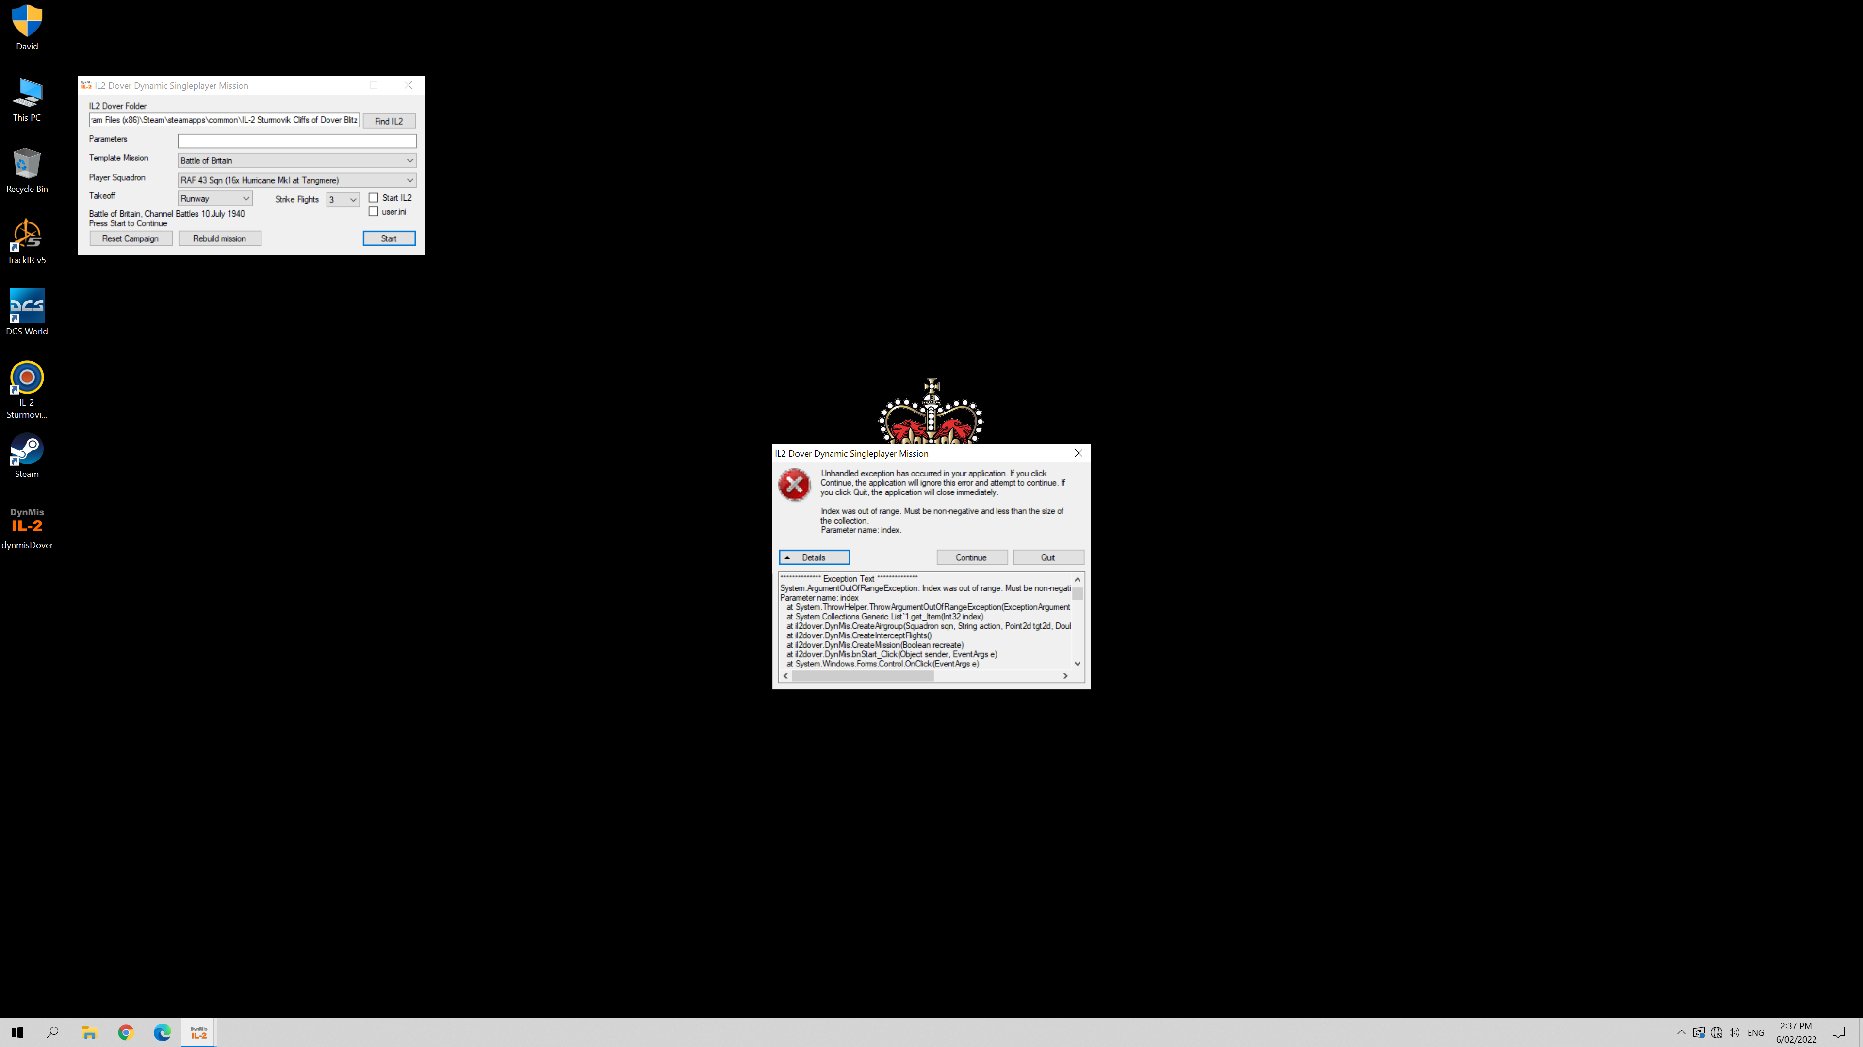Click the scroll up arrow in exception details

(x=1078, y=580)
